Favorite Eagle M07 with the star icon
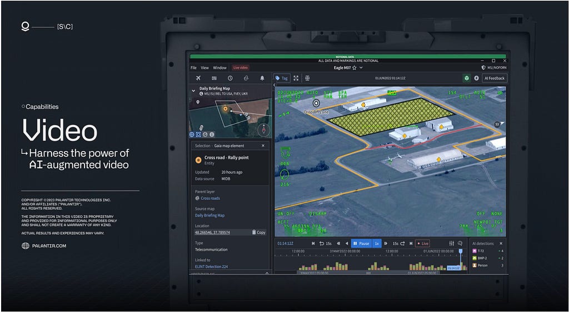 [355, 68]
